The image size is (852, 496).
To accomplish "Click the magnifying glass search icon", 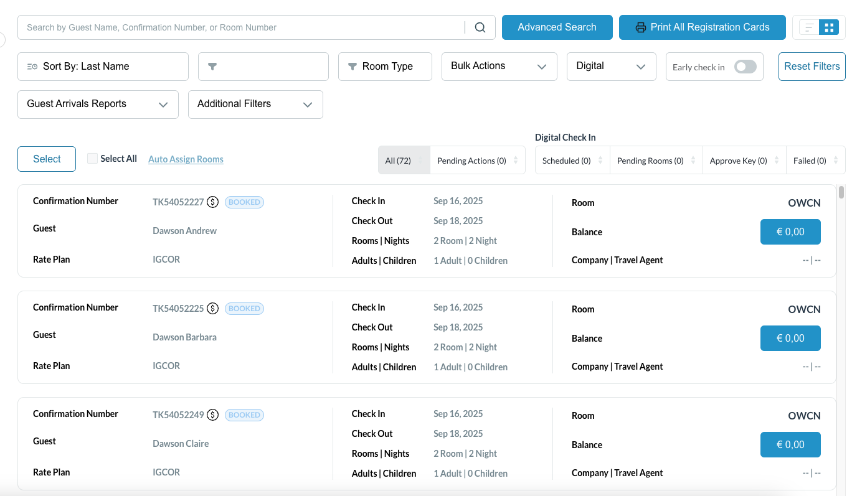I will [x=480, y=27].
